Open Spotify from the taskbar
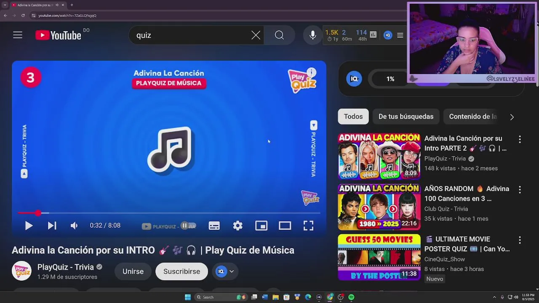 click(x=351, y=297)
